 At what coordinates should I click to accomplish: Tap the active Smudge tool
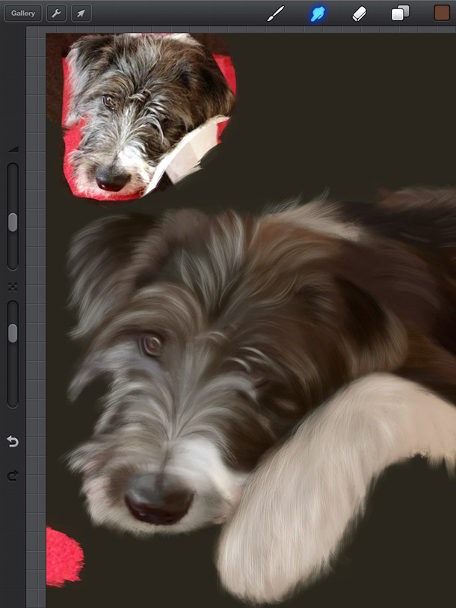click(317, 13)
